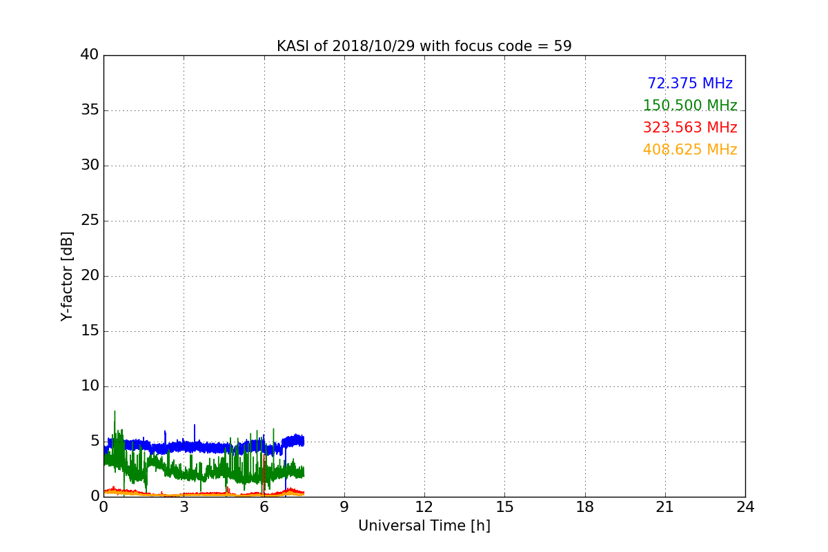This screenshot has height=552, width=828.
Task: Click the y-axis tick value 30
Action: point(90,166)
